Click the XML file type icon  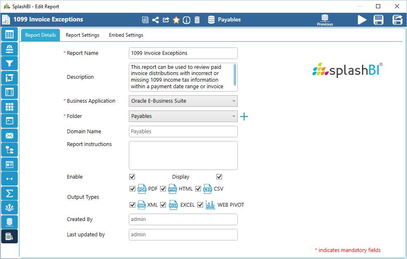coord(142,205)
